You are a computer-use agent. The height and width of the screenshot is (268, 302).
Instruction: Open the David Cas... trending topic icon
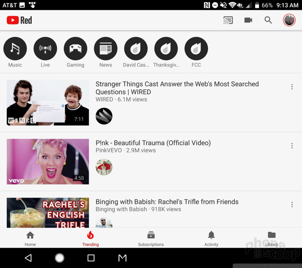coord(136,49)
